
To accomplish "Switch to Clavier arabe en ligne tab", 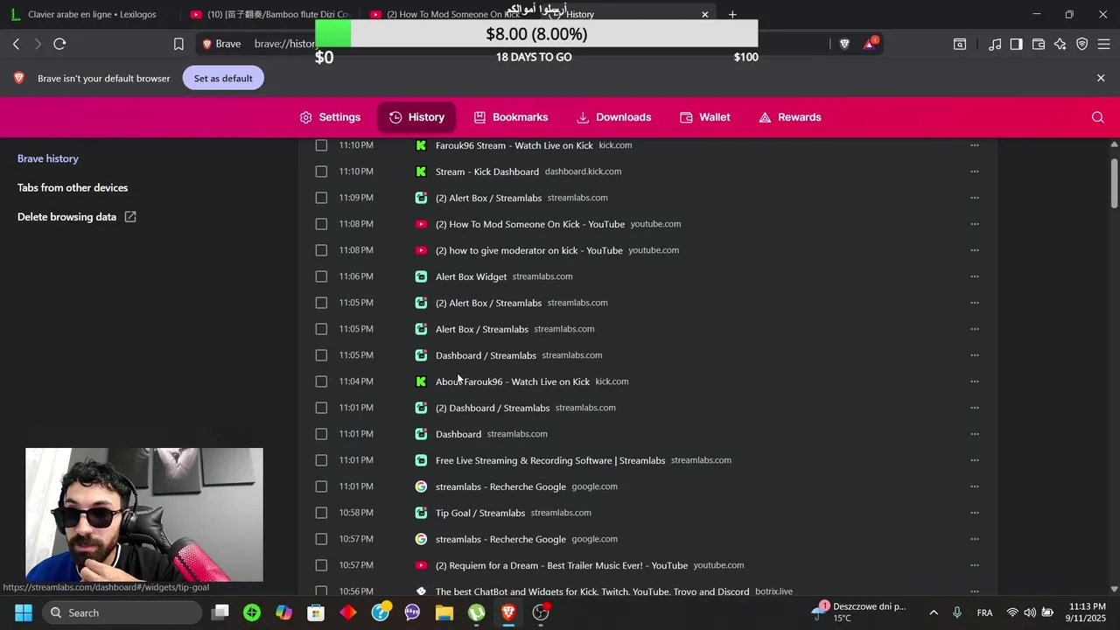I will (x=90, y=14).
